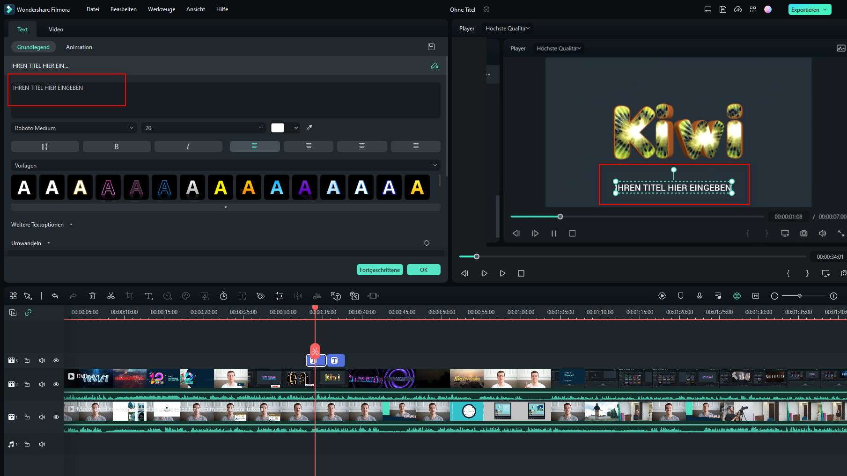Select the crop tool in timeline toolbar
The height and width of the screenshot is (476, 847).
[x=130, y=296]
